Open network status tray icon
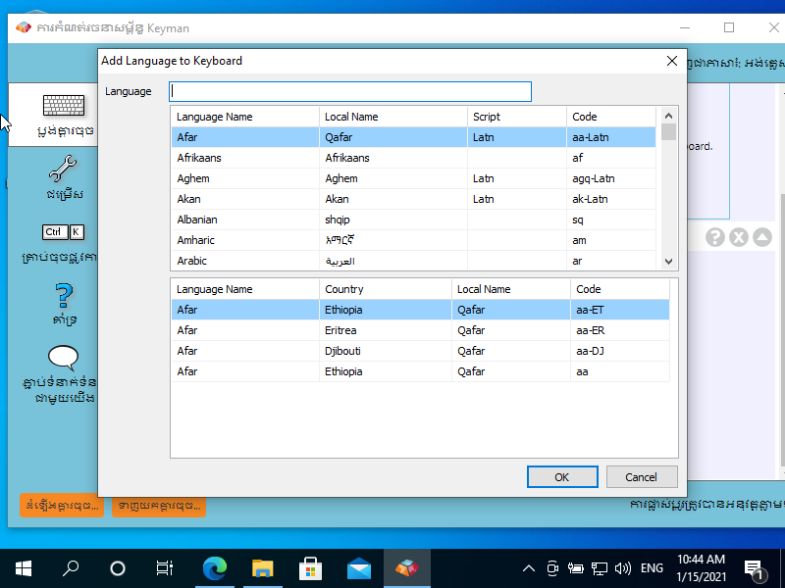 click(x=600, y=568)
